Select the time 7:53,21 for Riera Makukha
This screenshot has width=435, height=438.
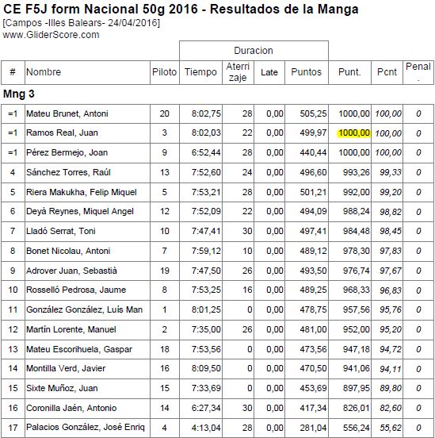(x=206, y=192)
